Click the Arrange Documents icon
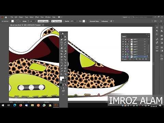Image resolution: width=164 pixels, height=123 pixels. (x=59, y=17)
